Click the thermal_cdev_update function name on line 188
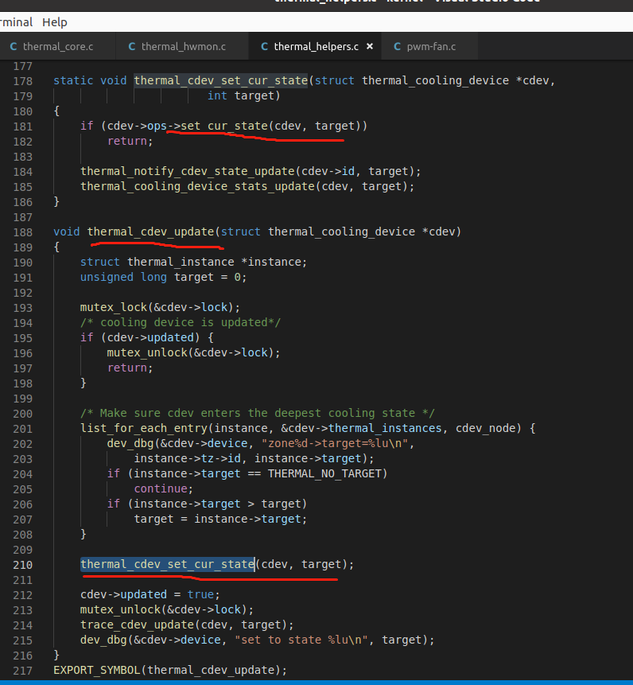This screenshot has width=633, height=685. tap(151, 232)
